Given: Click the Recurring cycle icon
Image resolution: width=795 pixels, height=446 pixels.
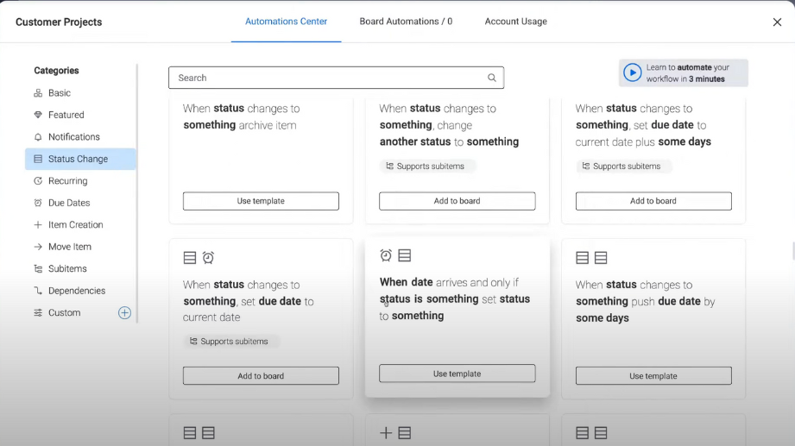Looking at the screenshot, I should pos(38,181).
